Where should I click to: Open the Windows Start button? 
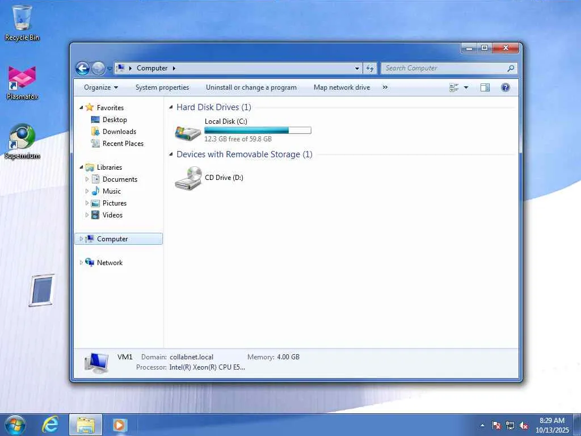pos(15,425)
